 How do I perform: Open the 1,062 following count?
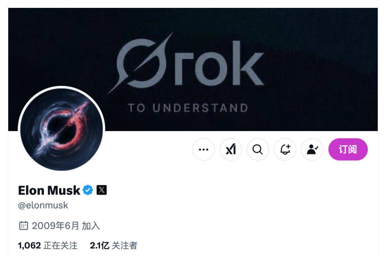pyautogui.click(x=30, y=245)
